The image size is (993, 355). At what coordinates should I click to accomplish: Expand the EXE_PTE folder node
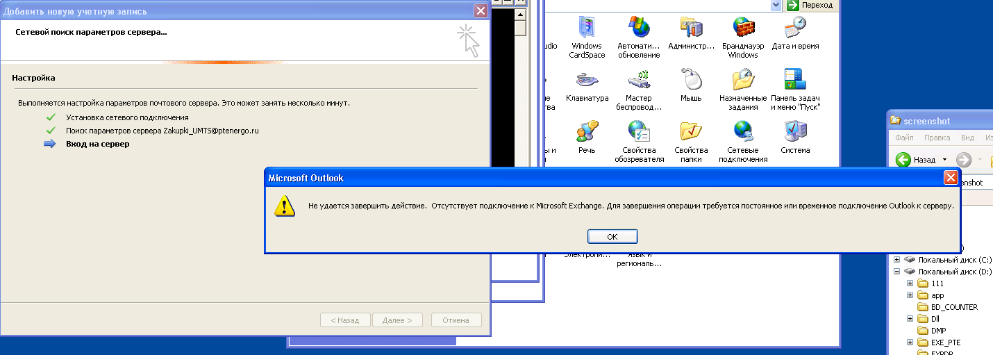click(x=910, y=342)
